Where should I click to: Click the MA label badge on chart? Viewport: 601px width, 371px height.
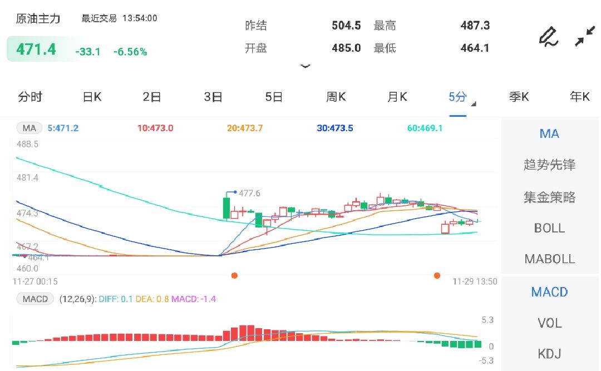[29, 128]
